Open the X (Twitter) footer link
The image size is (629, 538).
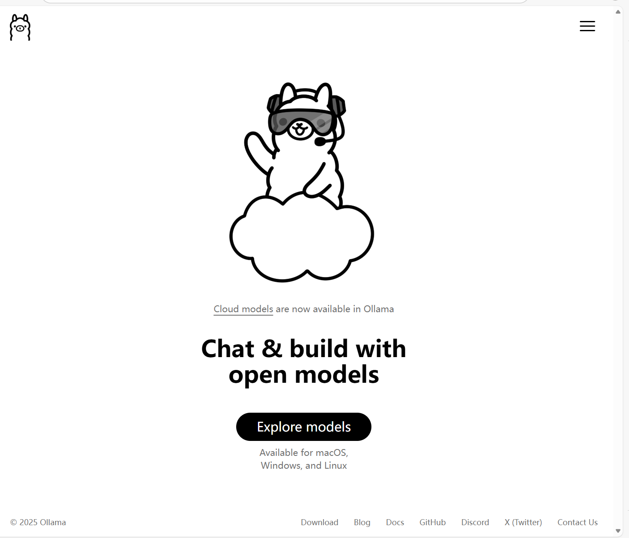click(x=523, y=522)
